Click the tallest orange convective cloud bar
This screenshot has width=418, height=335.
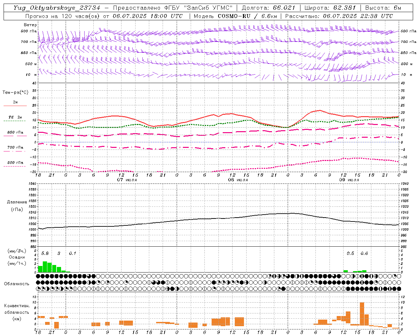(362, 314)
